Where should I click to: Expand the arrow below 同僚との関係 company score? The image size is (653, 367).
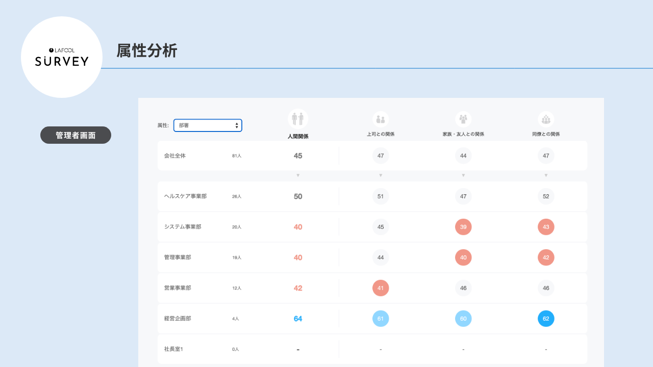(x=546, y=175)
